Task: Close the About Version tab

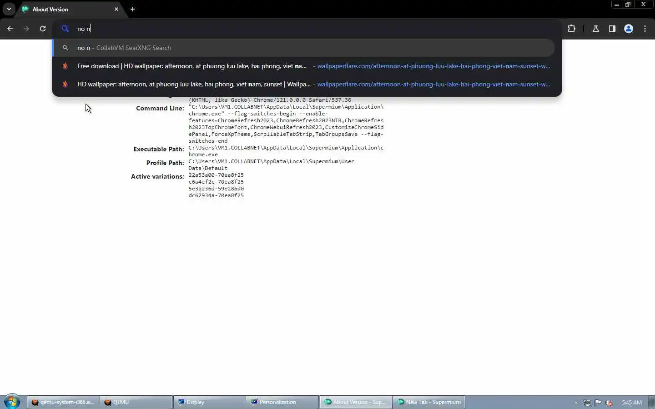Action: (x=116, y=9)
